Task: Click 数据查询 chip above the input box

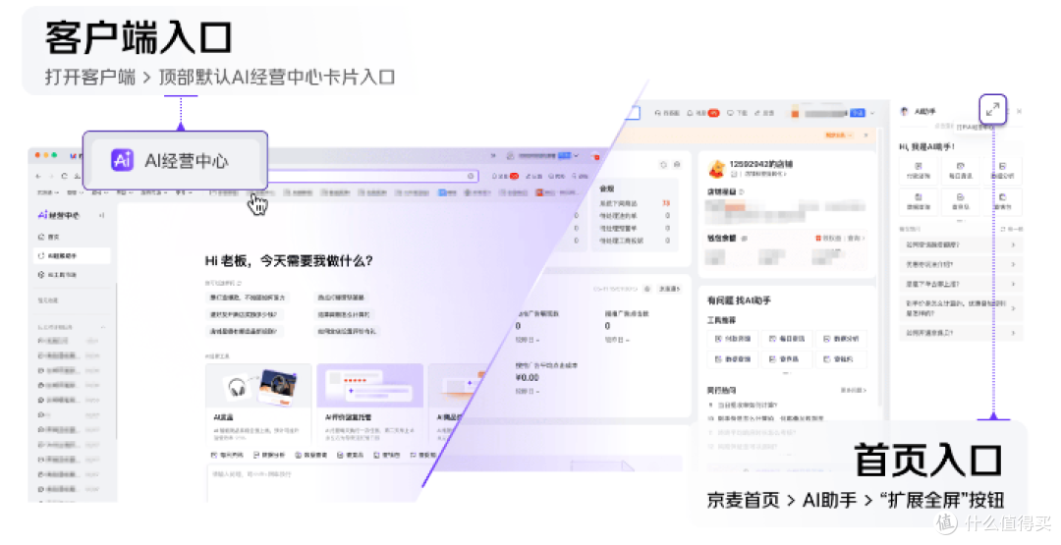Action: (311, 455)
